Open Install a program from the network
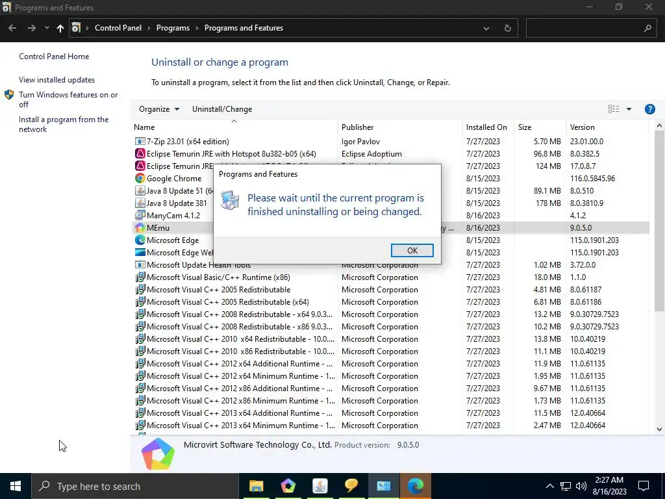The width and height of the screenshot is (665, 499). (x=64, y=124)
